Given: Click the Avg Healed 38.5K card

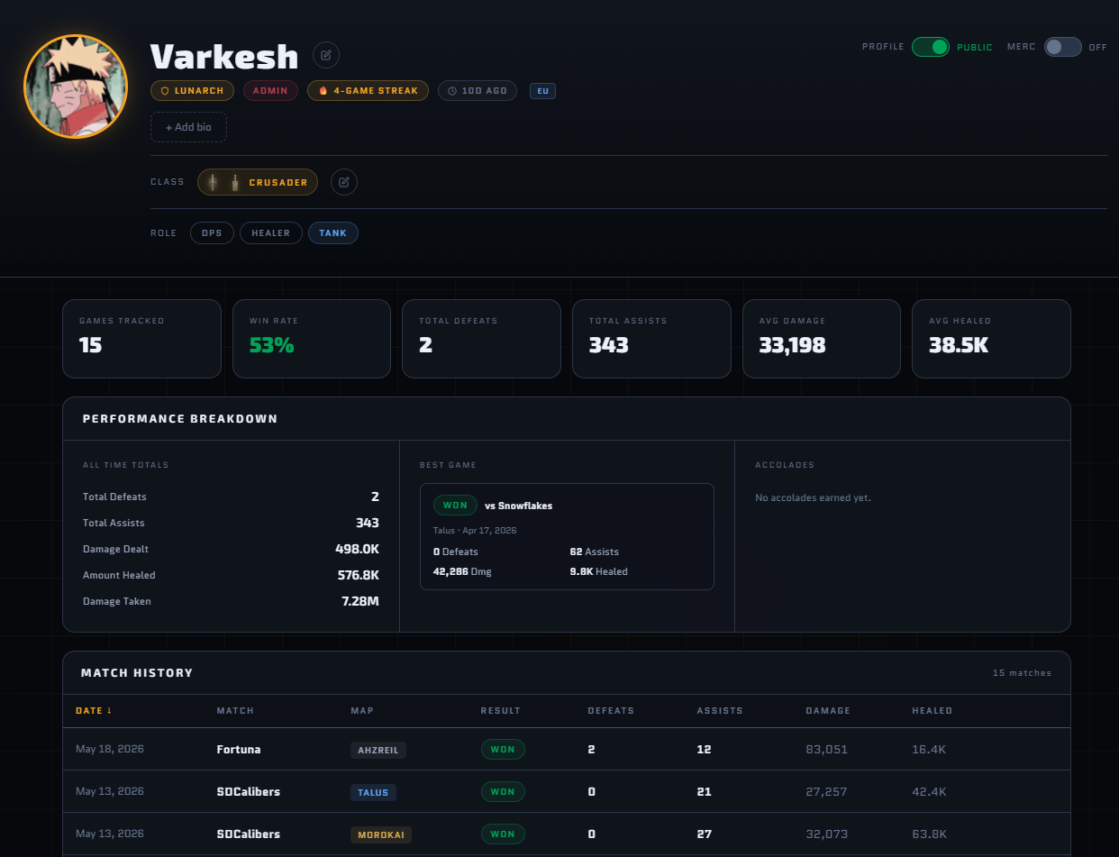Looking at the screenshot, I should pyautogui.click(x=991, y=338).
